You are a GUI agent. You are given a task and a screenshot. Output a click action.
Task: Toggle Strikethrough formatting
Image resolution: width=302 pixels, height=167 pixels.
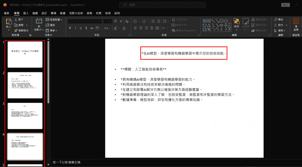click(92, 28)
